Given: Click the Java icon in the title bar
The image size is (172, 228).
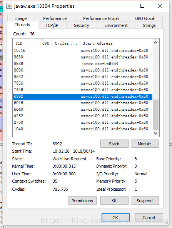Looking at the screenshot, I should pyautogui.click(x=9, y=6).
